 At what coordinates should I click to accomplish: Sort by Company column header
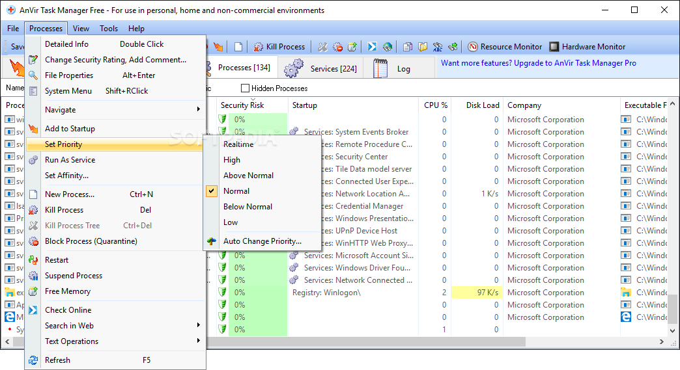point(562,105)
